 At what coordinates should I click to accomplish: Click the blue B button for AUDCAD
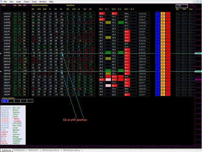(157, 14)
